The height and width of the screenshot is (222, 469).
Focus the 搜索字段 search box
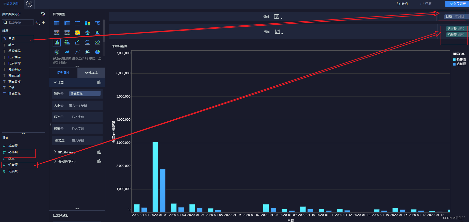(18, 22)
